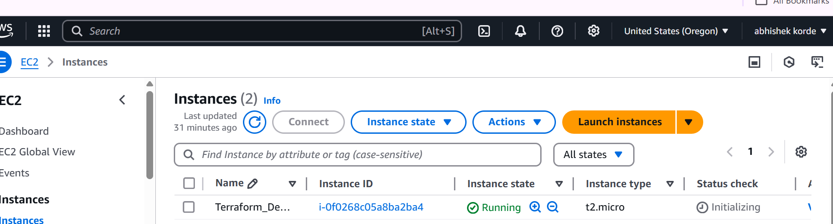Click the Connect button
833x224 pixels.
[x=309, y=122]
